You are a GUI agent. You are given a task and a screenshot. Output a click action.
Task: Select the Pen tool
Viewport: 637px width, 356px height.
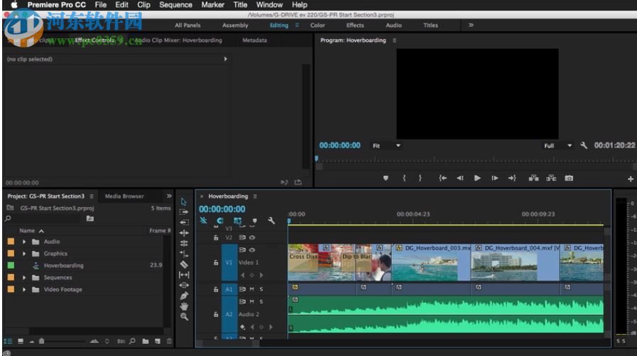click(x=184, y=296)
